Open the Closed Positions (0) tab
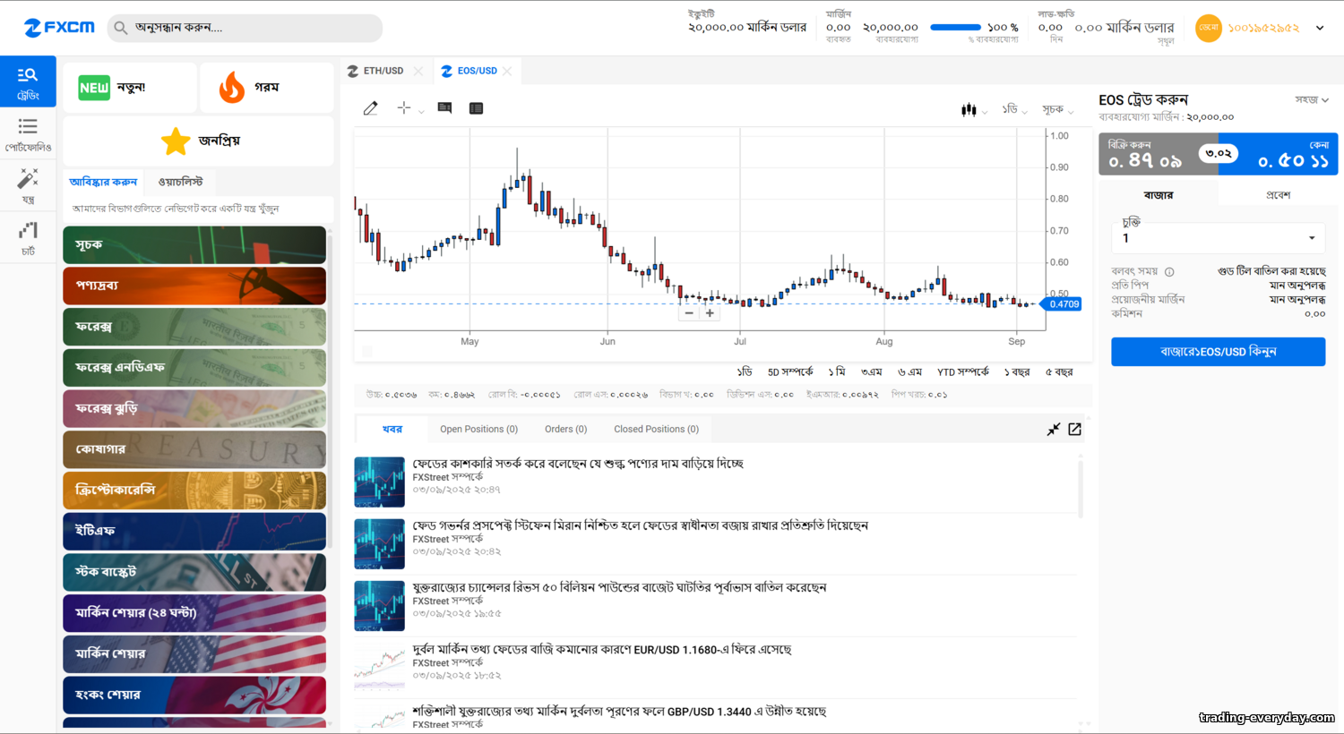 pyautogui.click(x=656, y=430)
